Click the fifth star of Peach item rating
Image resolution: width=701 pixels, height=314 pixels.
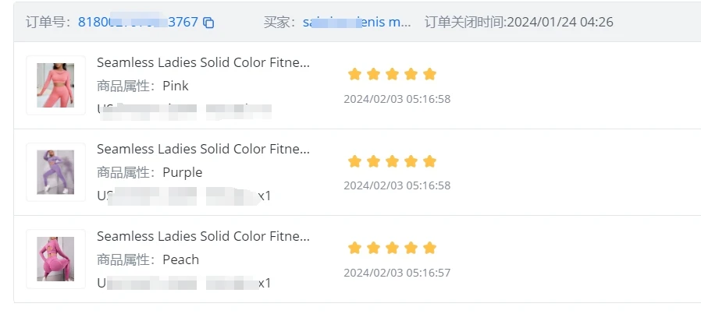point(429,248)
